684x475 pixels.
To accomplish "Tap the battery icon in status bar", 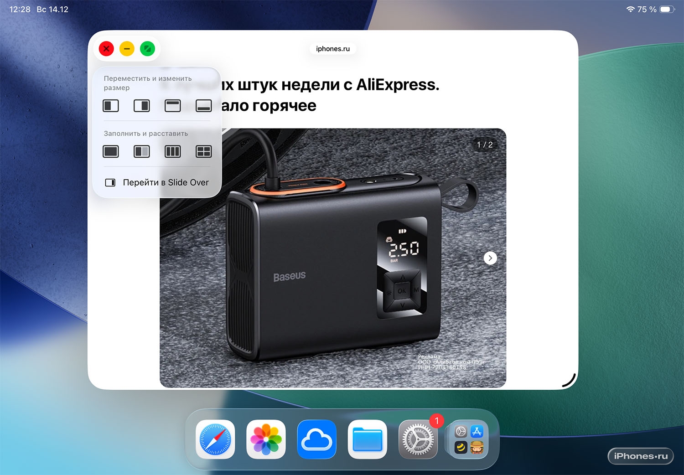I will click(667, 9).
